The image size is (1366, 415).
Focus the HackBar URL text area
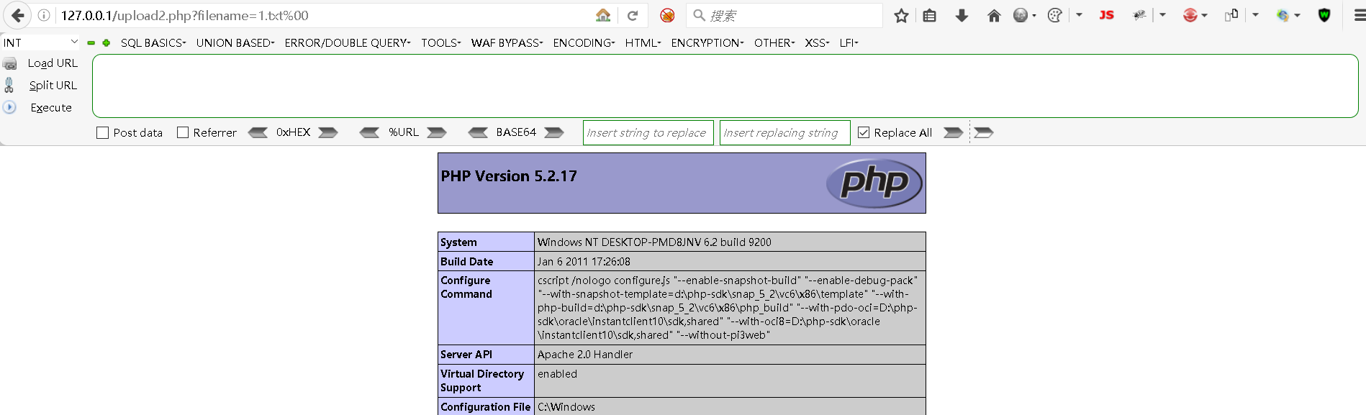pyautogui.click(x=725, y=86)
